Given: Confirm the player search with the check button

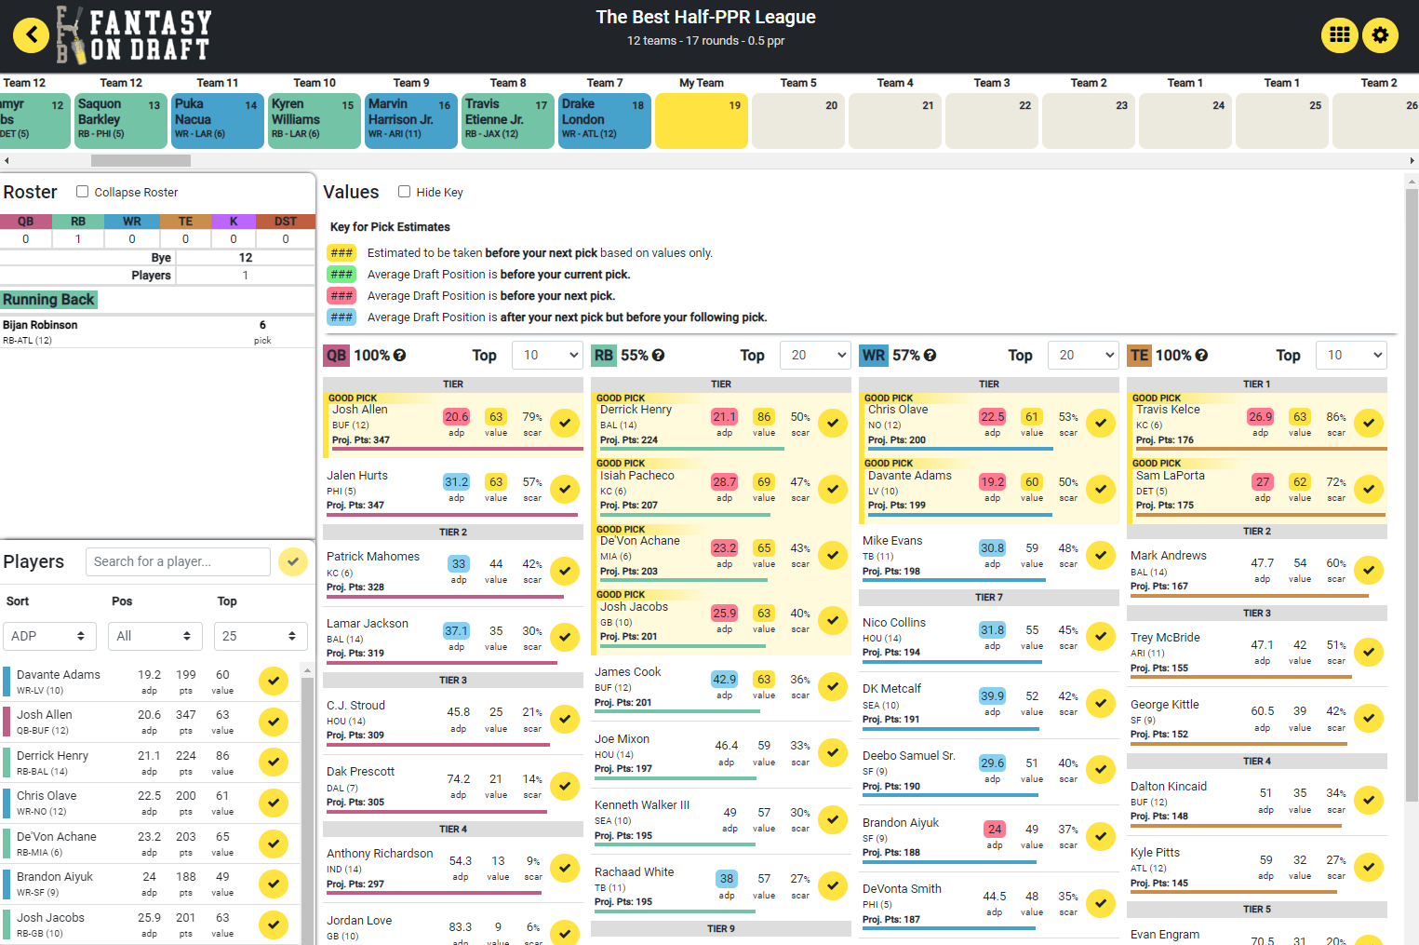Looking at the screenshot, I should [x=293, y=561].
